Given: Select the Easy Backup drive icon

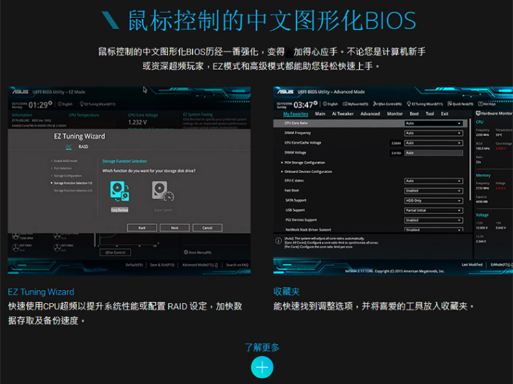Looking at the screenshot, I should (119, 191).
